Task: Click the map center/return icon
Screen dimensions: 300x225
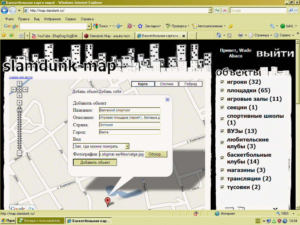Action: click(19, 90)
